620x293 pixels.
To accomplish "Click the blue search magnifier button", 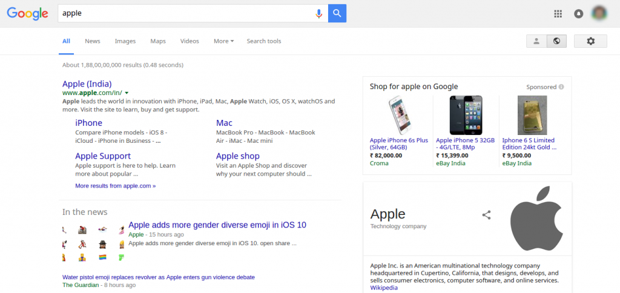I will (x=337, y=13).
